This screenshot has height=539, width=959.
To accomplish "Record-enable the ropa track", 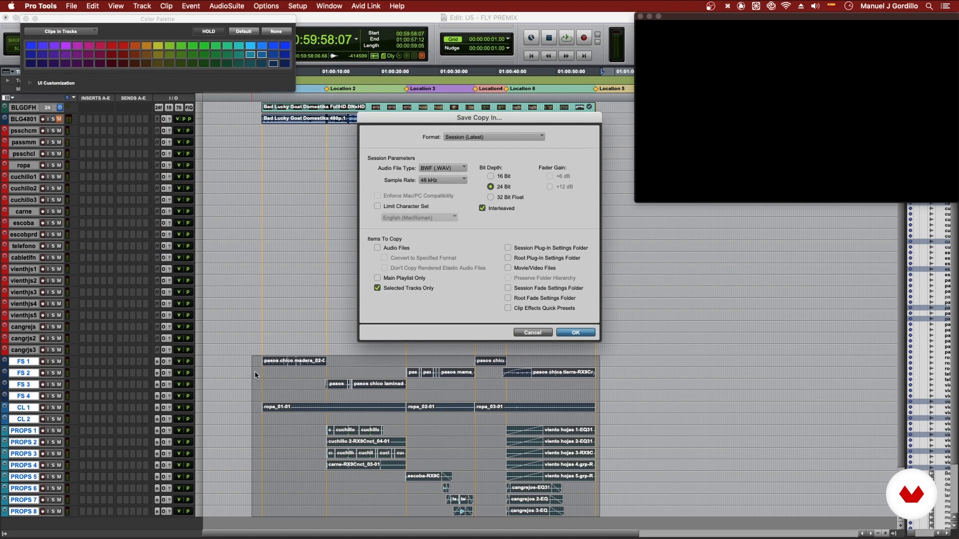I will [x=43, y=165].
